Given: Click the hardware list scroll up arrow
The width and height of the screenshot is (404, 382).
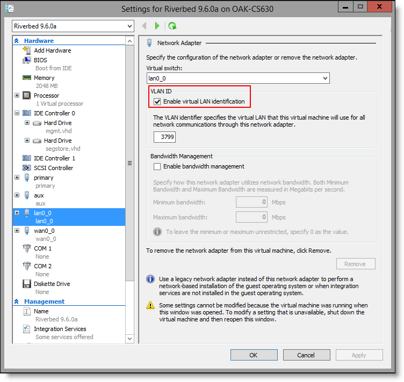Looking at the screenshot, I should click(129, 41).
